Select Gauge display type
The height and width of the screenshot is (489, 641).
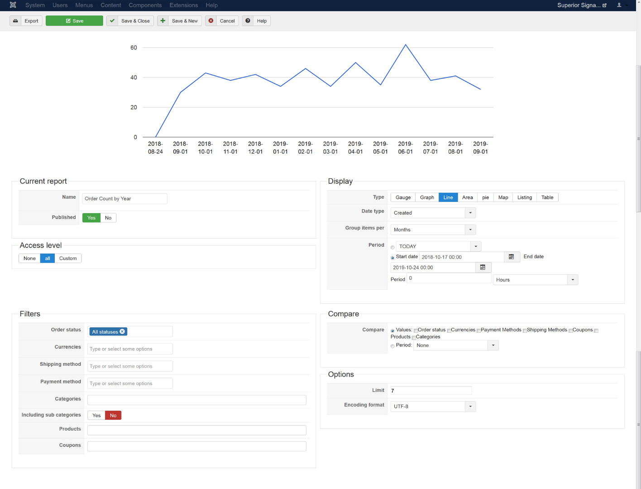[x=403, y=197]
